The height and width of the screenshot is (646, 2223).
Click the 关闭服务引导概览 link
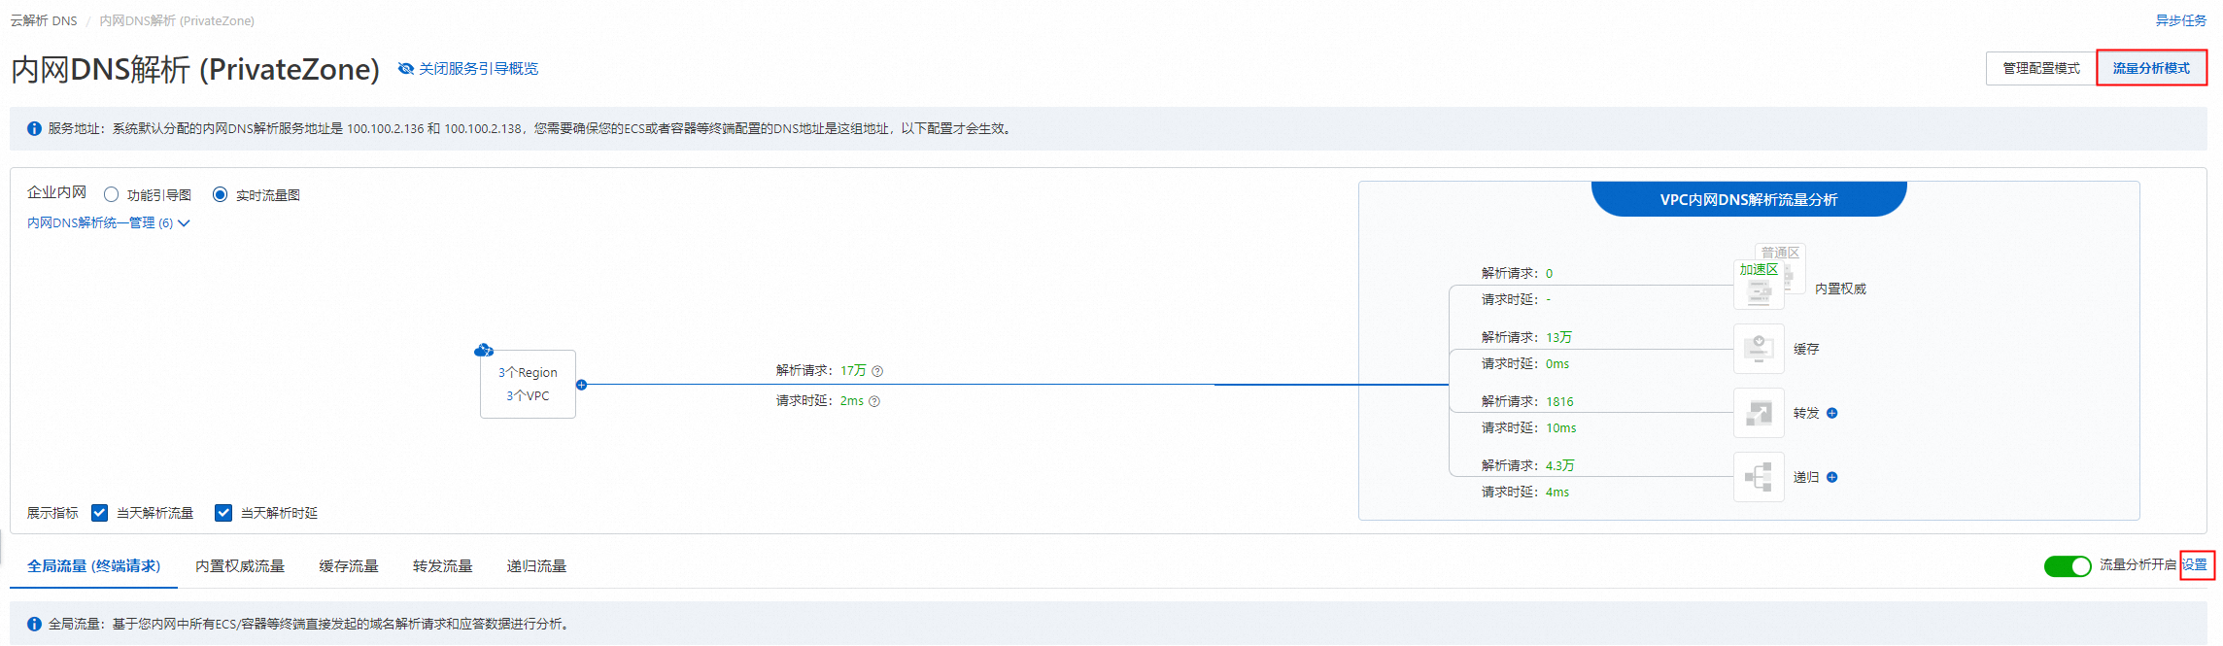[478, 69]
